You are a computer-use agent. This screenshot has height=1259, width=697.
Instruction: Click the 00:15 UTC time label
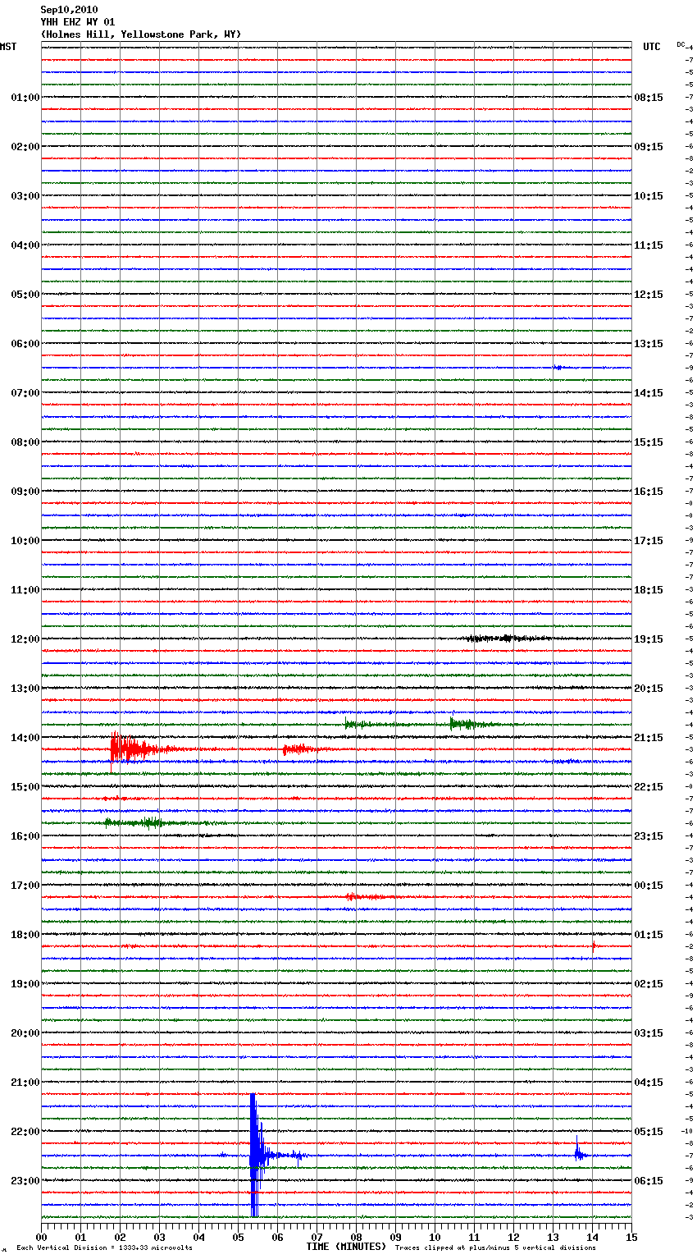coord(649,886)
